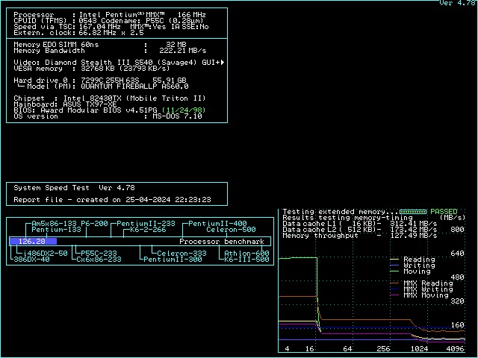Click the MMX Writing legend entry

click(x=427, y=289)
